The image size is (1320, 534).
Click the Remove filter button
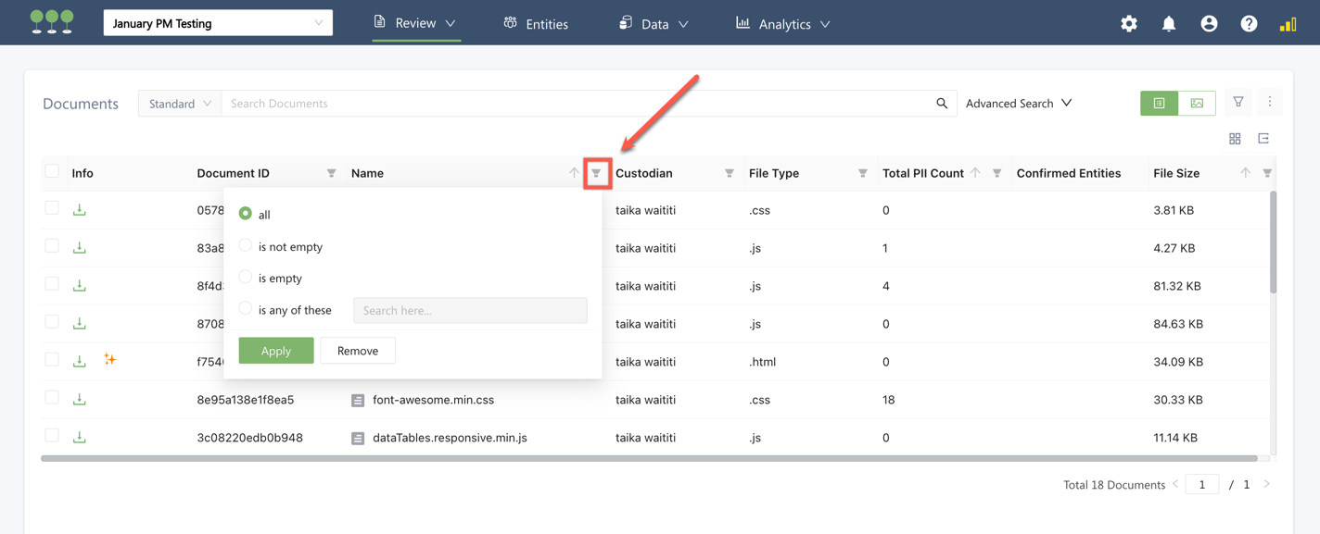point(358,351)
